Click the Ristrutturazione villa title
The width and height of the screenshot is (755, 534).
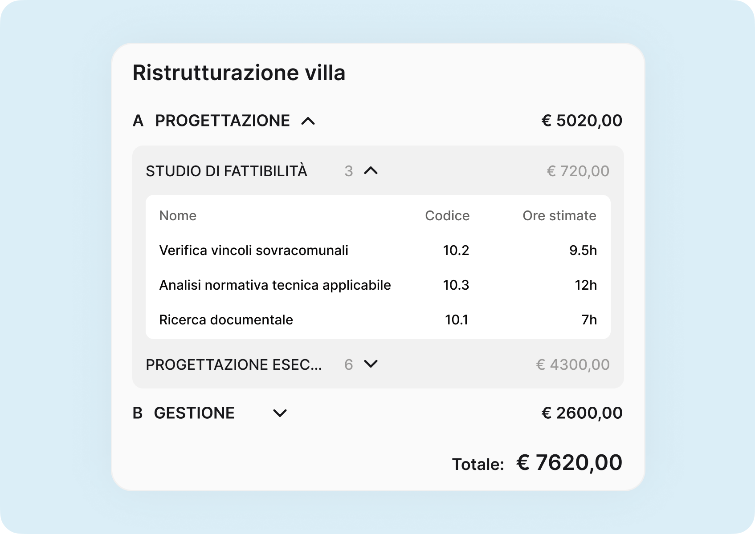click(x=239, y=73)
